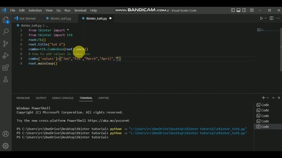Select the TERMINAL panel tab

pyautogui.click(x=86, y=98)
